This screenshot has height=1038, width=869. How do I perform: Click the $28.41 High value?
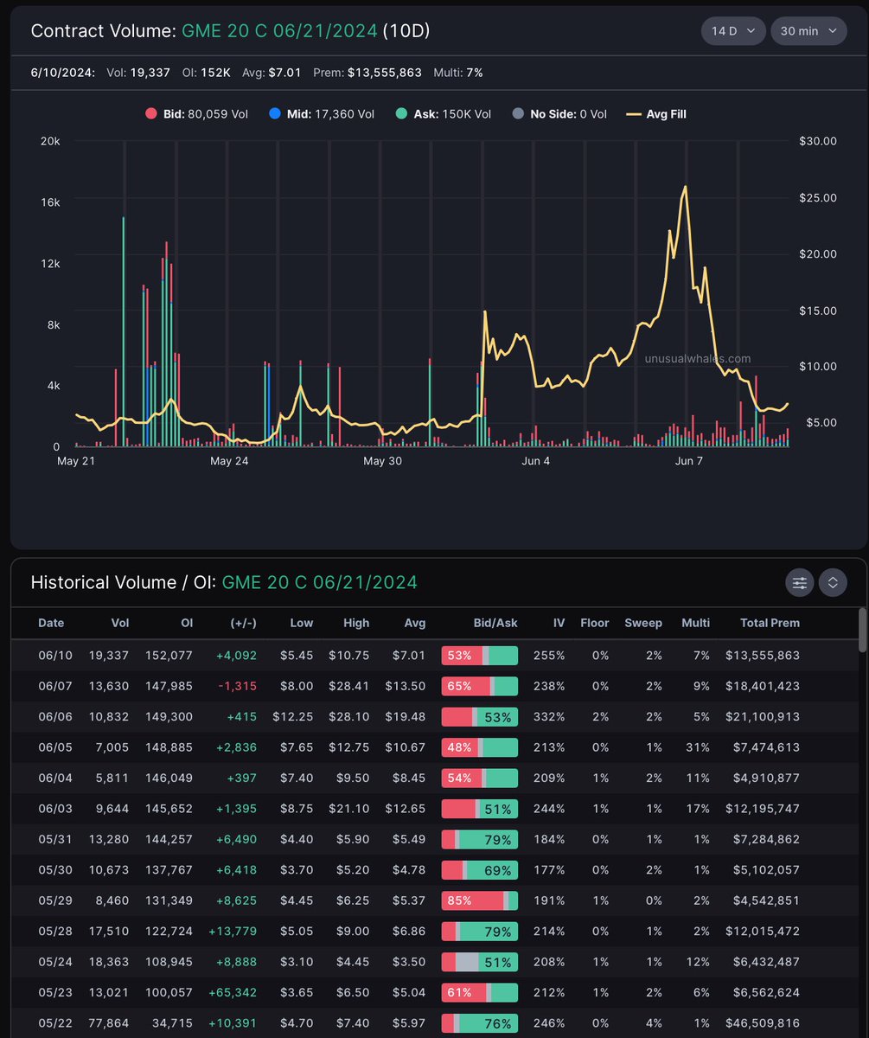pos(348,686)
